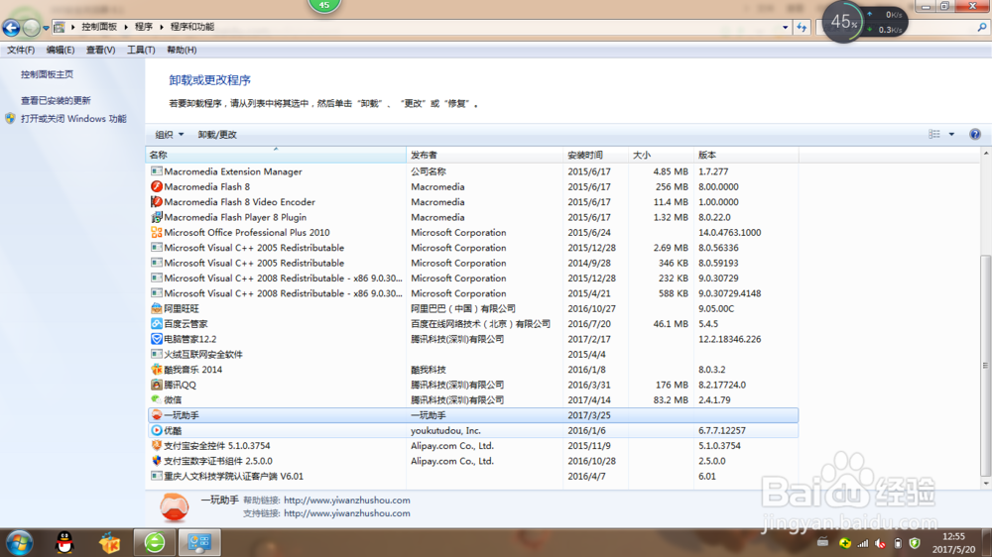Click the 电脑管家12.2 shield icon
Viewport: 992px width, 557px height.
click(157, 339)
